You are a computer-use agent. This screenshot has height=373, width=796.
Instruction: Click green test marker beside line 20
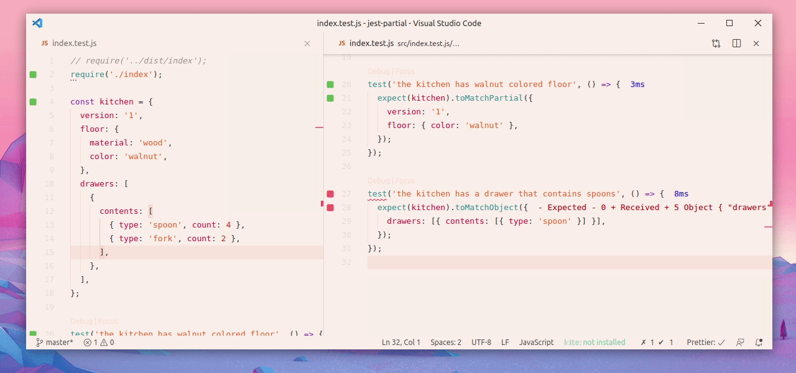point(330,85)
